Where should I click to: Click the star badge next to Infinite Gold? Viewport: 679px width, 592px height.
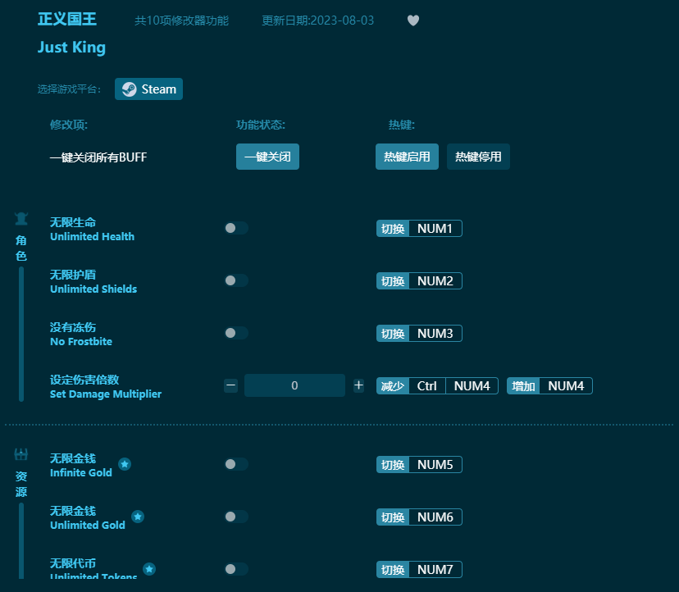[x=125, y=464]
